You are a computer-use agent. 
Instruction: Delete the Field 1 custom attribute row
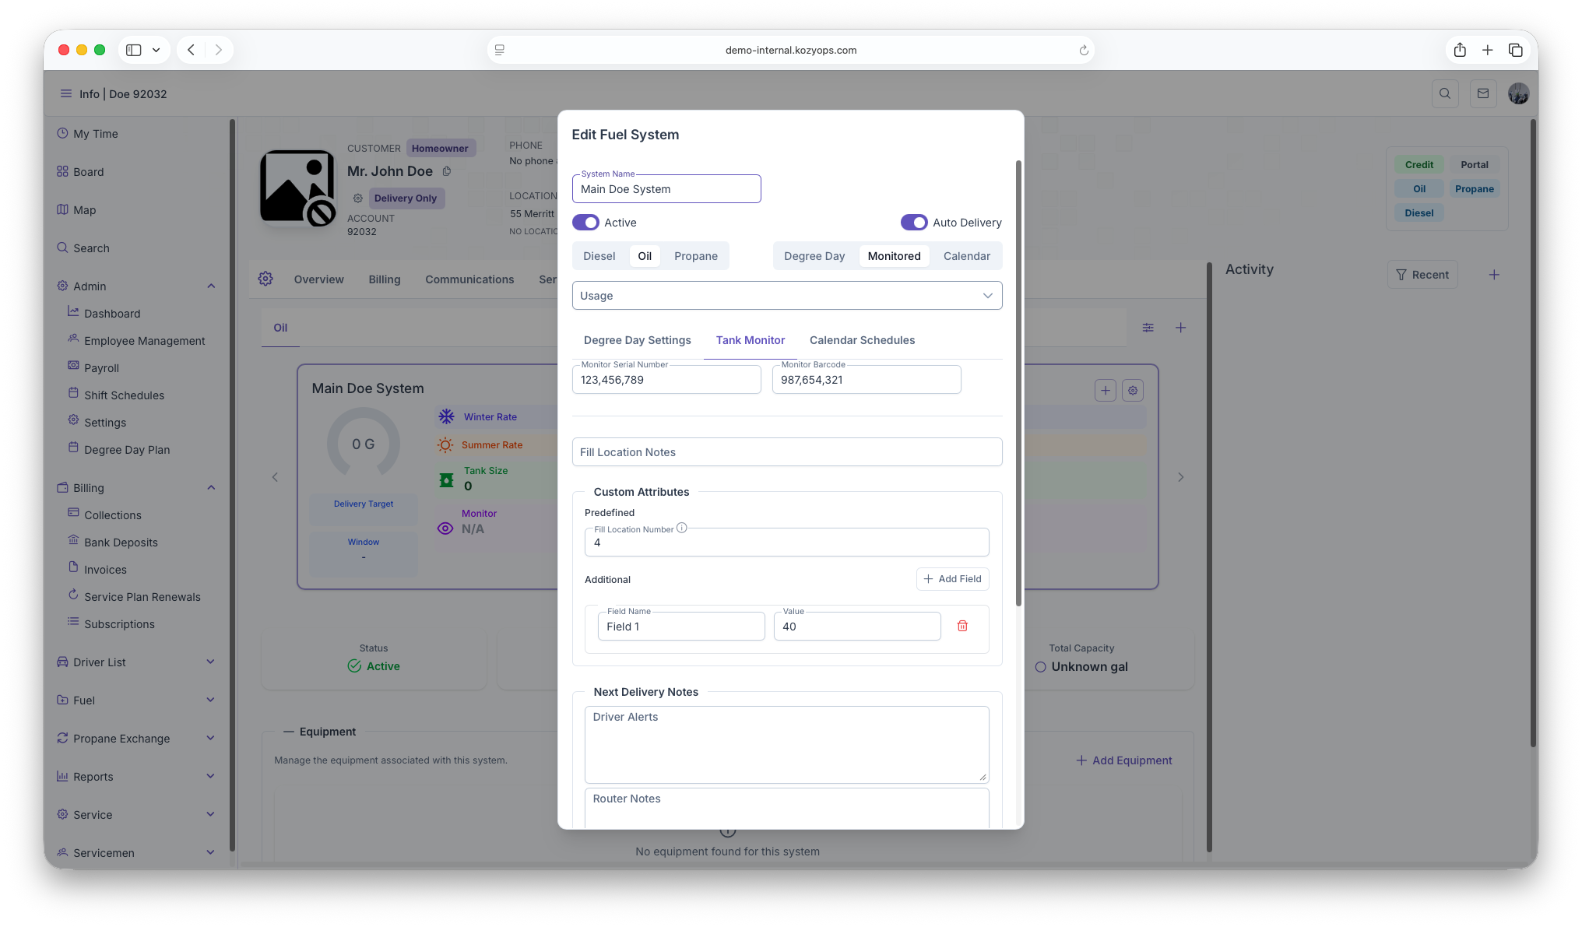(x=962, y=626)
